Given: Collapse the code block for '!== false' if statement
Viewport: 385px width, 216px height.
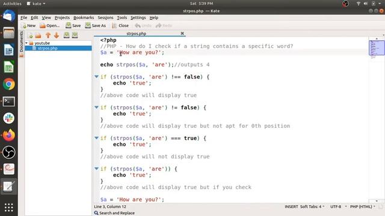Looking at the screenshot, I should click(96, 77).
